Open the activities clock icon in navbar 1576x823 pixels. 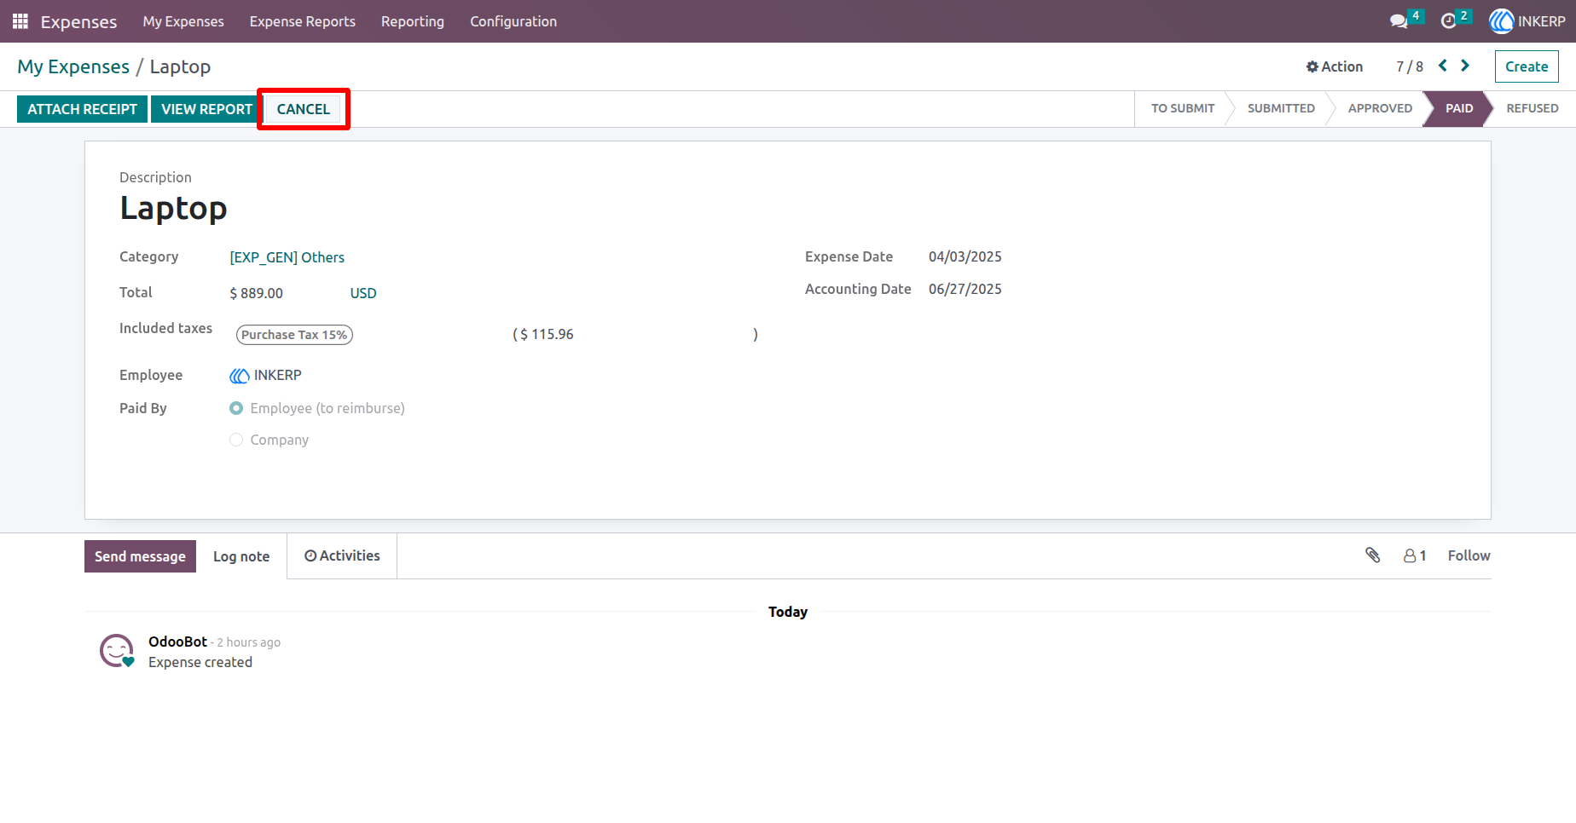pyautogui.click(x=1448, y=21)
